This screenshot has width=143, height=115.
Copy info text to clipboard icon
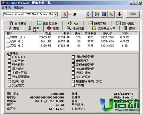click(89, 15)
